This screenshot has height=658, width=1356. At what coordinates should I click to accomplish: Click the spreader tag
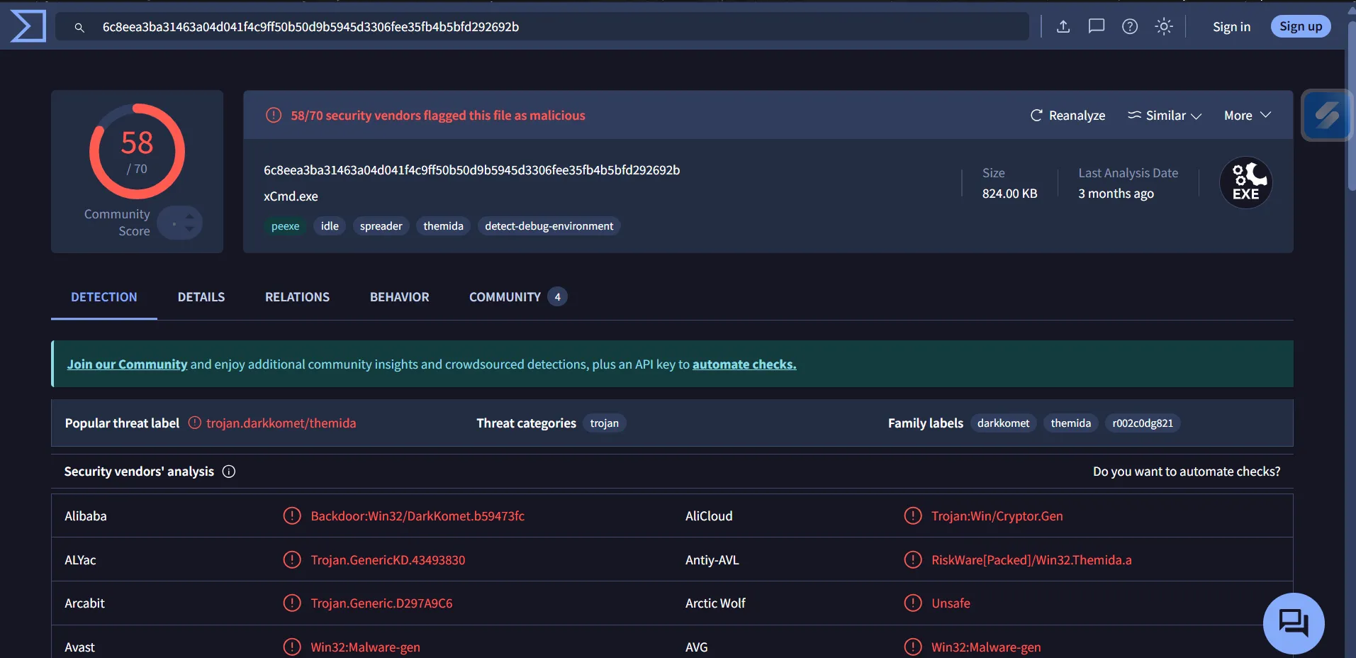click(381, 226)
